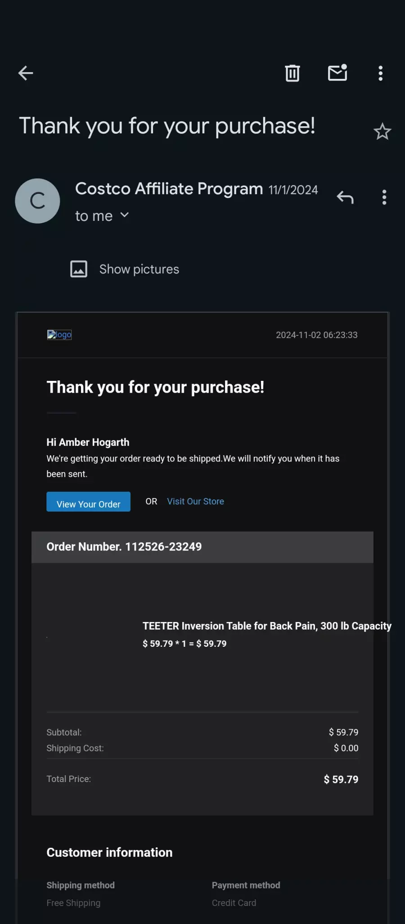Go back using the arrow icon
This screenshot has height=924, width=405.
click(x=26, y=73)
